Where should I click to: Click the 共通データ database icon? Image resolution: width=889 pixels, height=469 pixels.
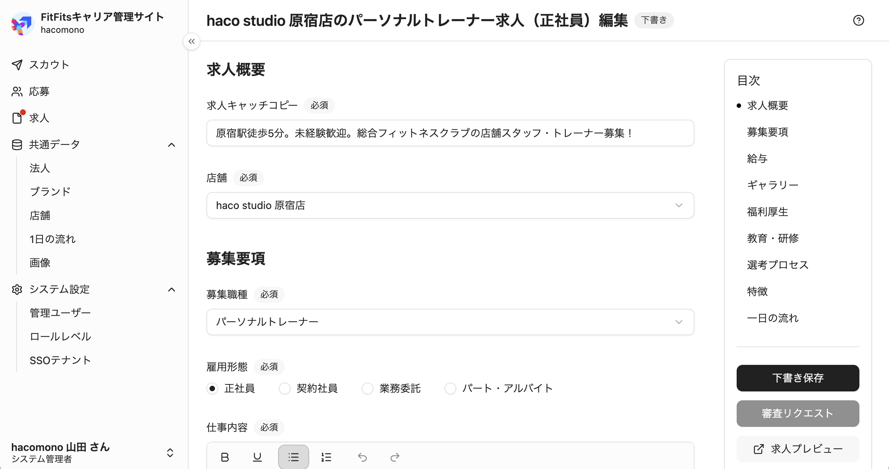coord(17,145)
